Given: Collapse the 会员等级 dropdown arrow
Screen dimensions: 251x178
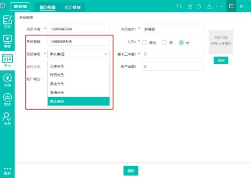Looking at the screenshot, I should [x=106, y=54].
